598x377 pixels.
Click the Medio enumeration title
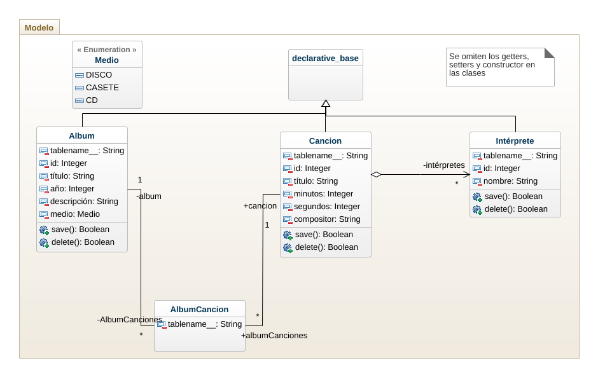tap(107, 60)
